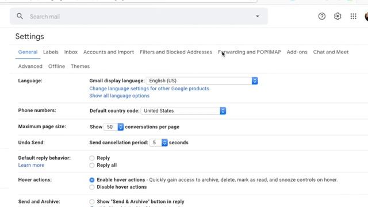The width and height of the screenshot is (368, 207).
Task: Click the Phone numbers label
Action: point(37,110)
